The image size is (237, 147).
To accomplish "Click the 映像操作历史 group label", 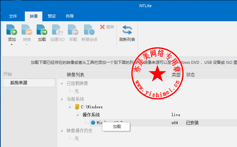I will pos(79,131).
